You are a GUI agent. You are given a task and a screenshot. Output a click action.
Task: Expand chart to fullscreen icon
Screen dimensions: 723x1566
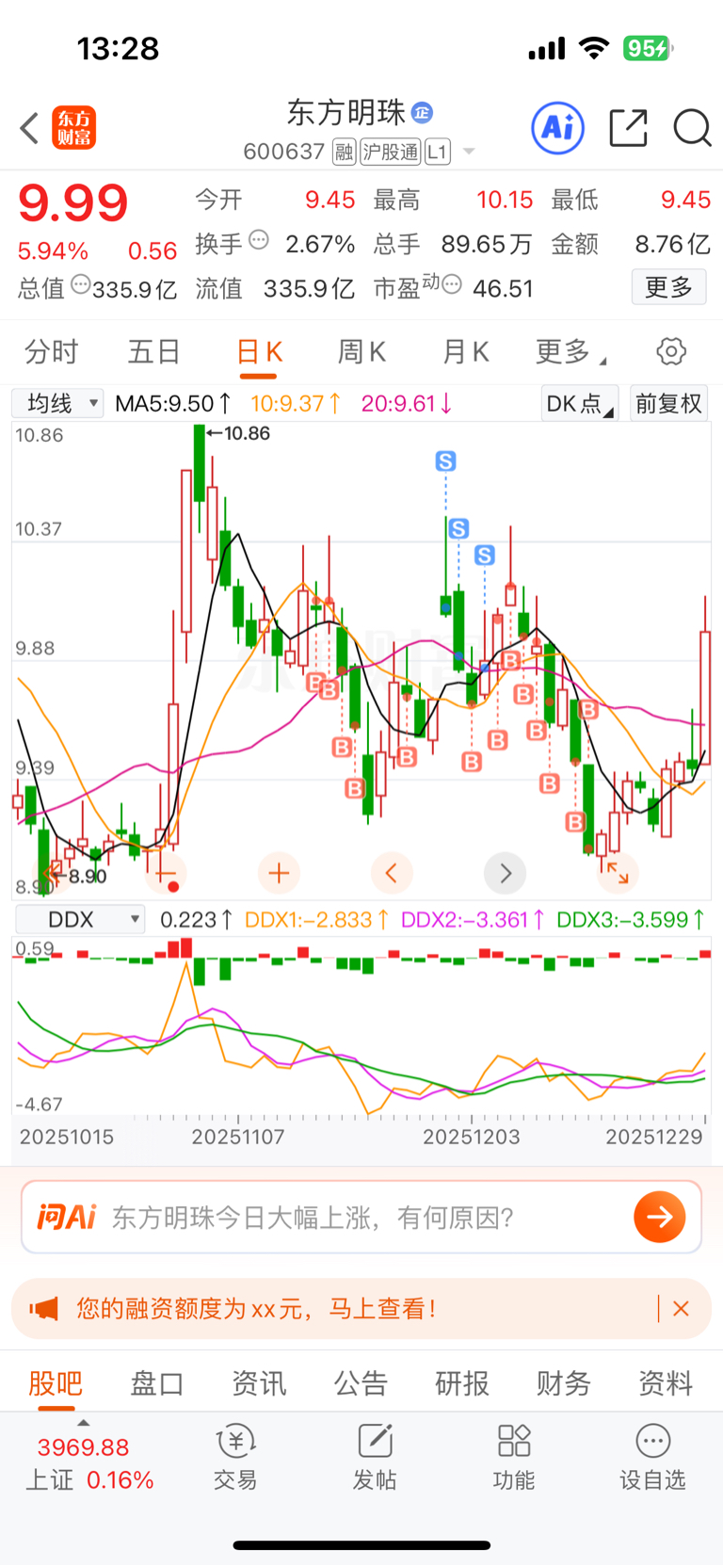(618, 873)
